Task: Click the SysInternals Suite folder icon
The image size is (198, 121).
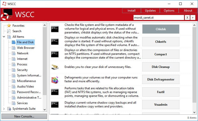Action: [9, 109]
